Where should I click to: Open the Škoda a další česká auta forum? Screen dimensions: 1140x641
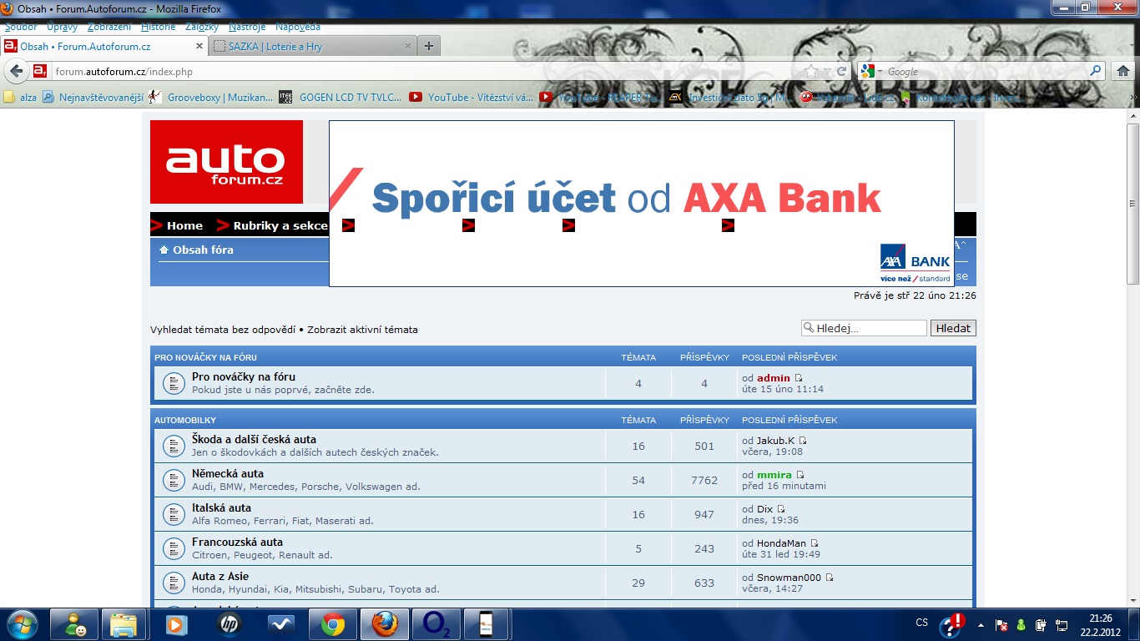(254, 439)
